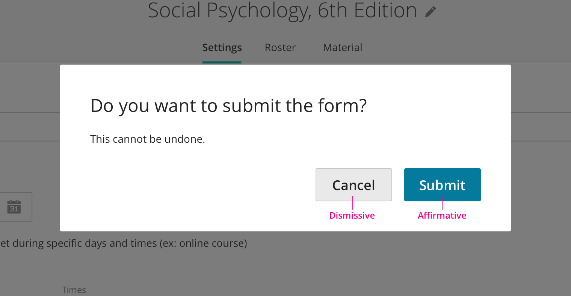Click the 'This cannot be undone.' message
The image size is (571, 296).
coord(148,139)
